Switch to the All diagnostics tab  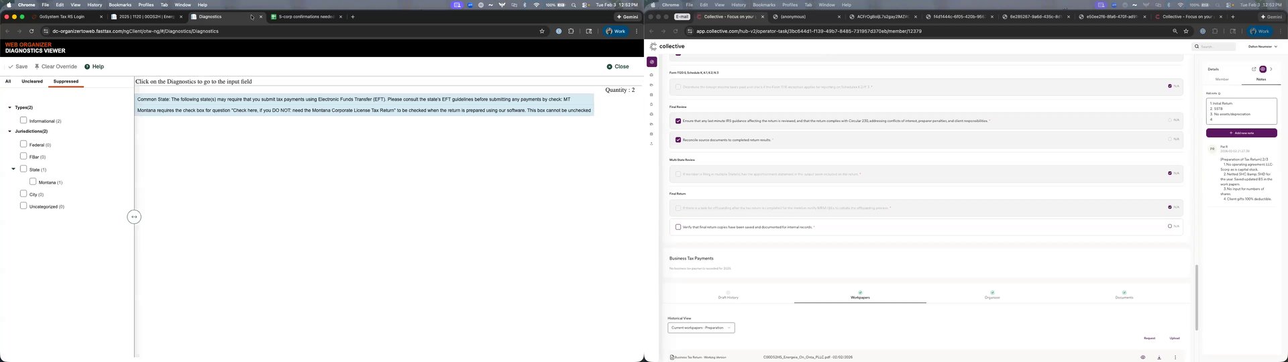(x=8, y=81)
